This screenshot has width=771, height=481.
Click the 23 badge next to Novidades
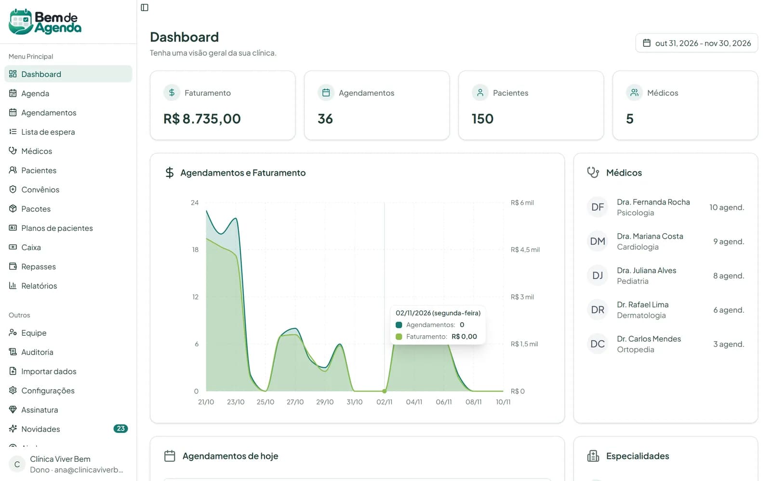(x=120, y=429)
